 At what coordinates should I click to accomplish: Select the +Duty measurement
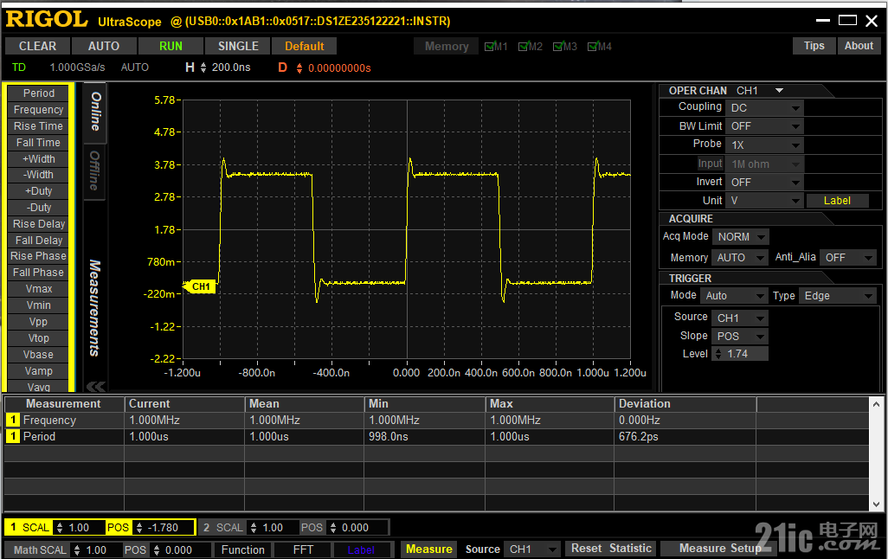point(38,191)
